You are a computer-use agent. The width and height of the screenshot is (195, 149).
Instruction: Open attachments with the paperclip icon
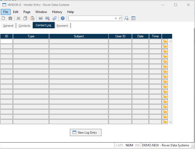point(54,18)
